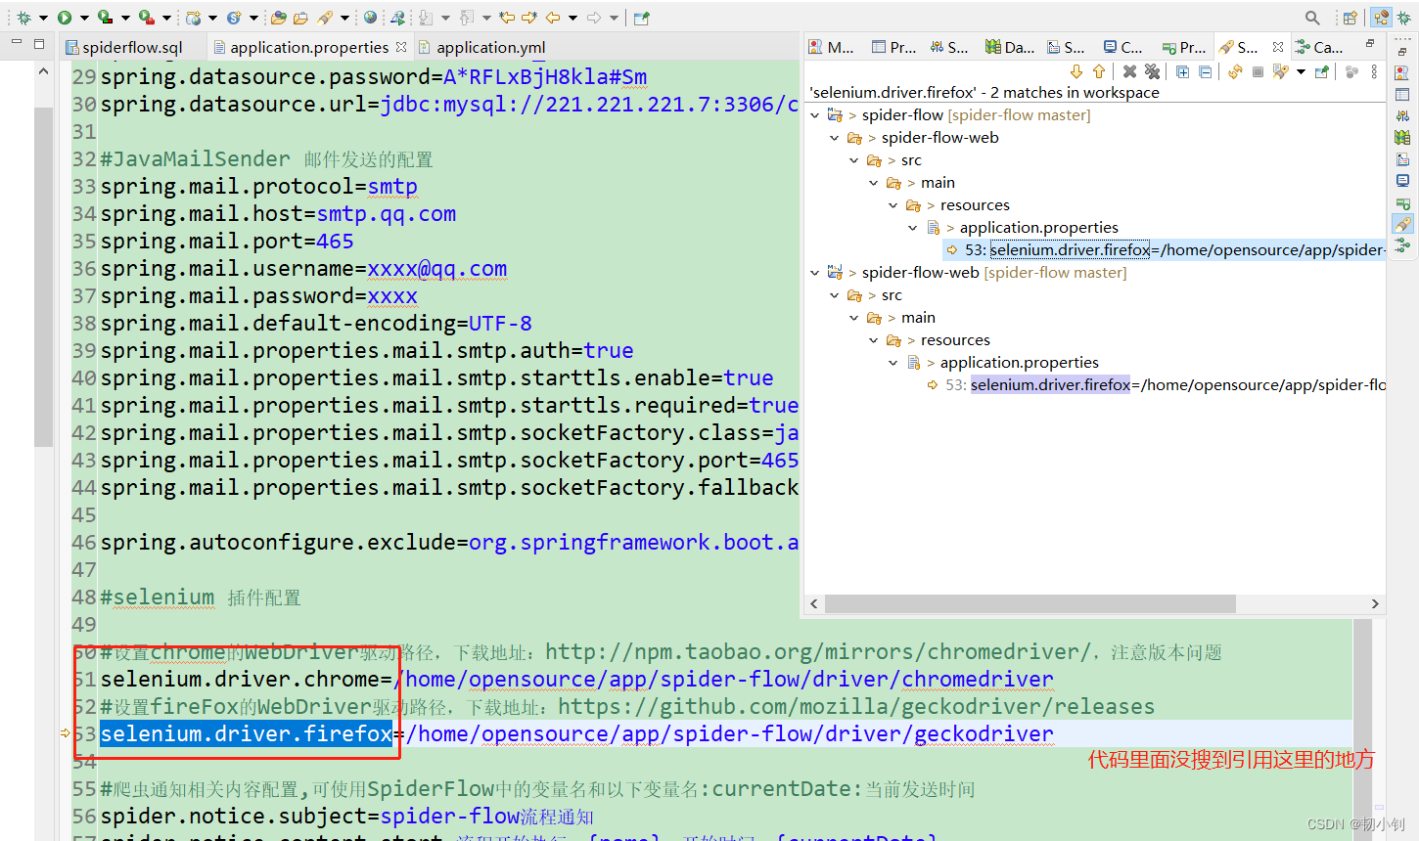Remove all search matches
This screenshot has height=841, width=1419.
(x=1153, y=71)
